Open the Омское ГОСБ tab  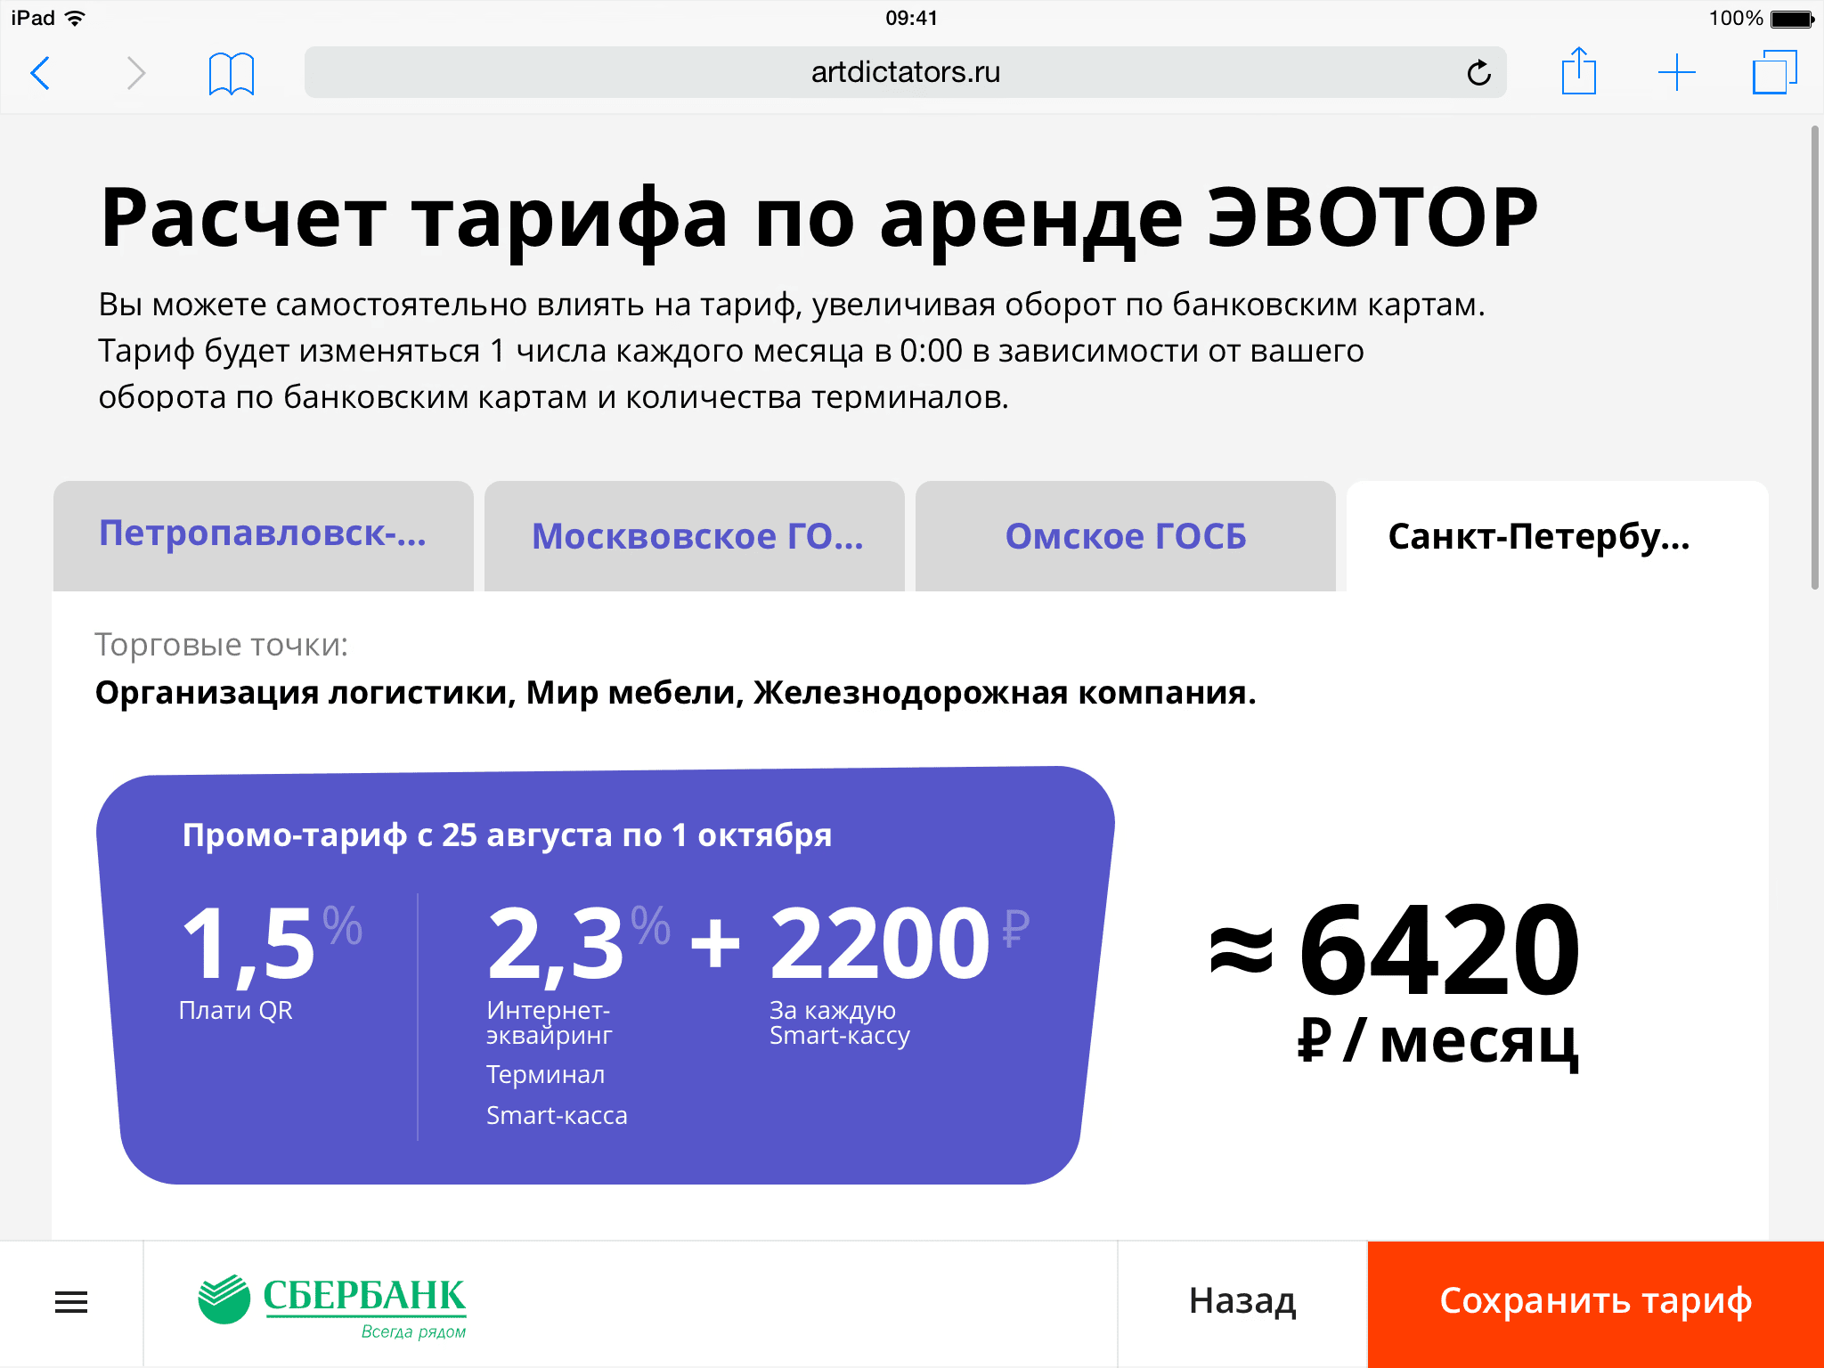click(1125, 536)
